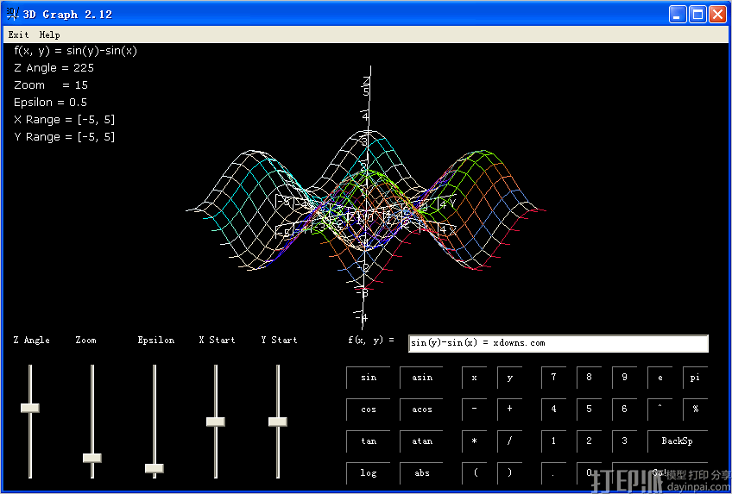Screen dimensions: 732x494
Task: Click the cos function button
Action: pos(369,410)
